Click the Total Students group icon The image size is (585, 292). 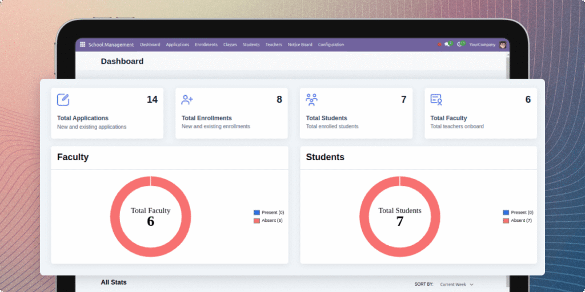pyautogui.click(x=312, y=100)
